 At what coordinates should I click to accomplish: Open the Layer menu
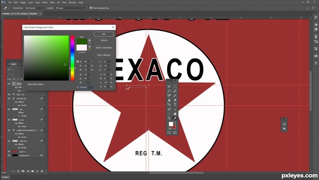point(30,2)
